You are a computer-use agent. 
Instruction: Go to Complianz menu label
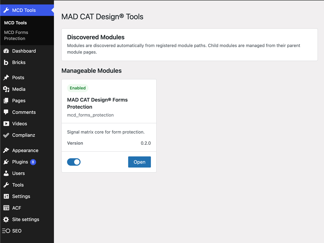tap(24, 135)
